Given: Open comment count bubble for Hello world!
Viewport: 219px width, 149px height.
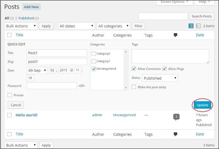Looking at the screenshot, I should pos(176,117).
